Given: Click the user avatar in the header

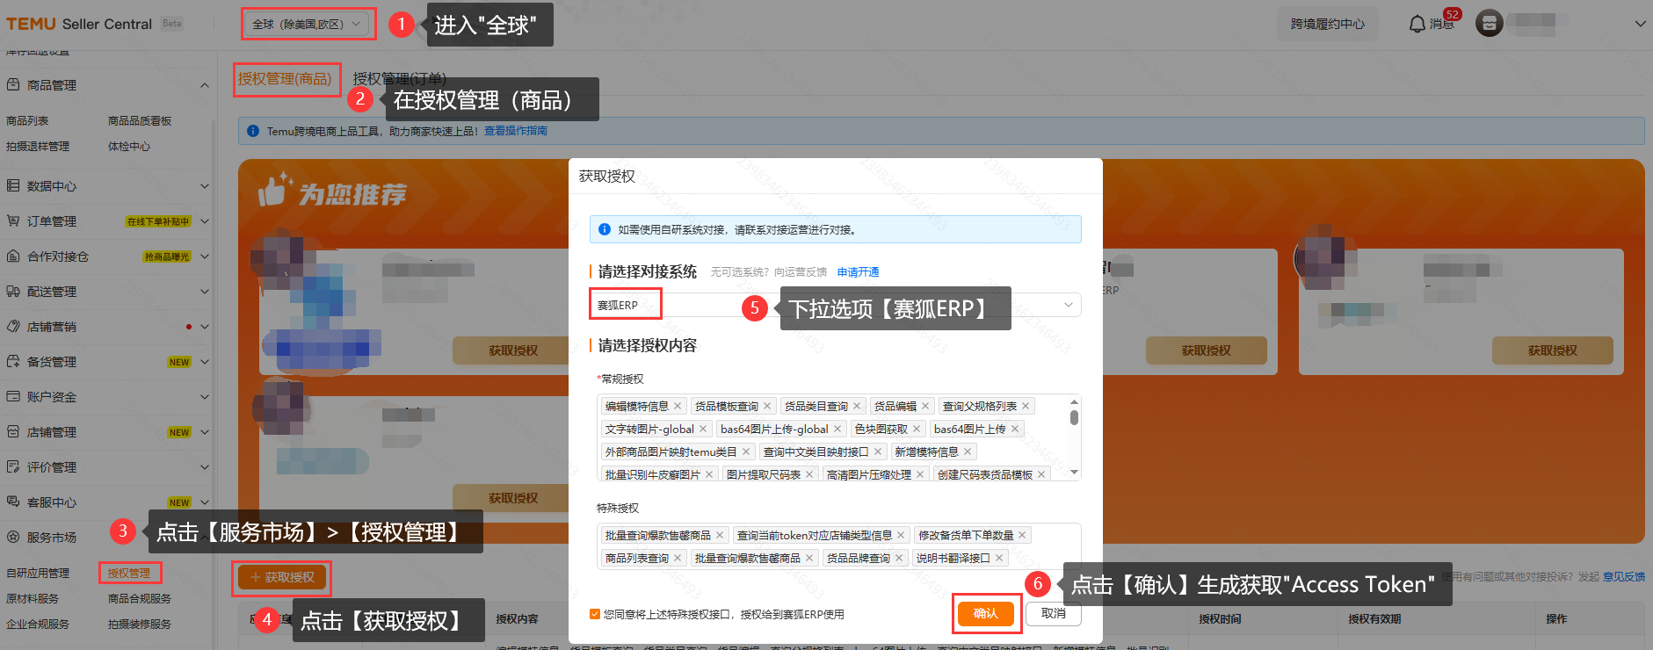Looking at the screenshot, I should tap(1490, 24).
